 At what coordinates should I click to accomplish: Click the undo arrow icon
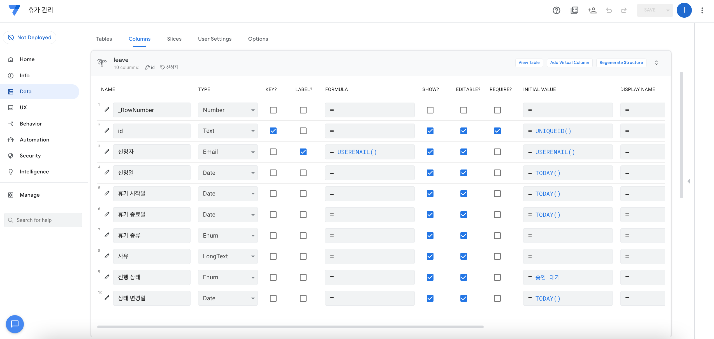click(609, 10)
